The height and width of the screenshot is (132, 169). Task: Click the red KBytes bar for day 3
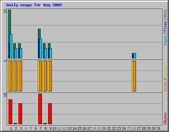tap(20, 114)
